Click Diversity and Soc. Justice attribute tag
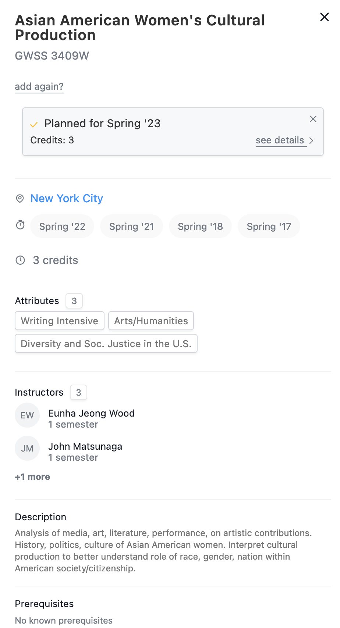The width and height of the screenshot is (340, 628). 106,344
